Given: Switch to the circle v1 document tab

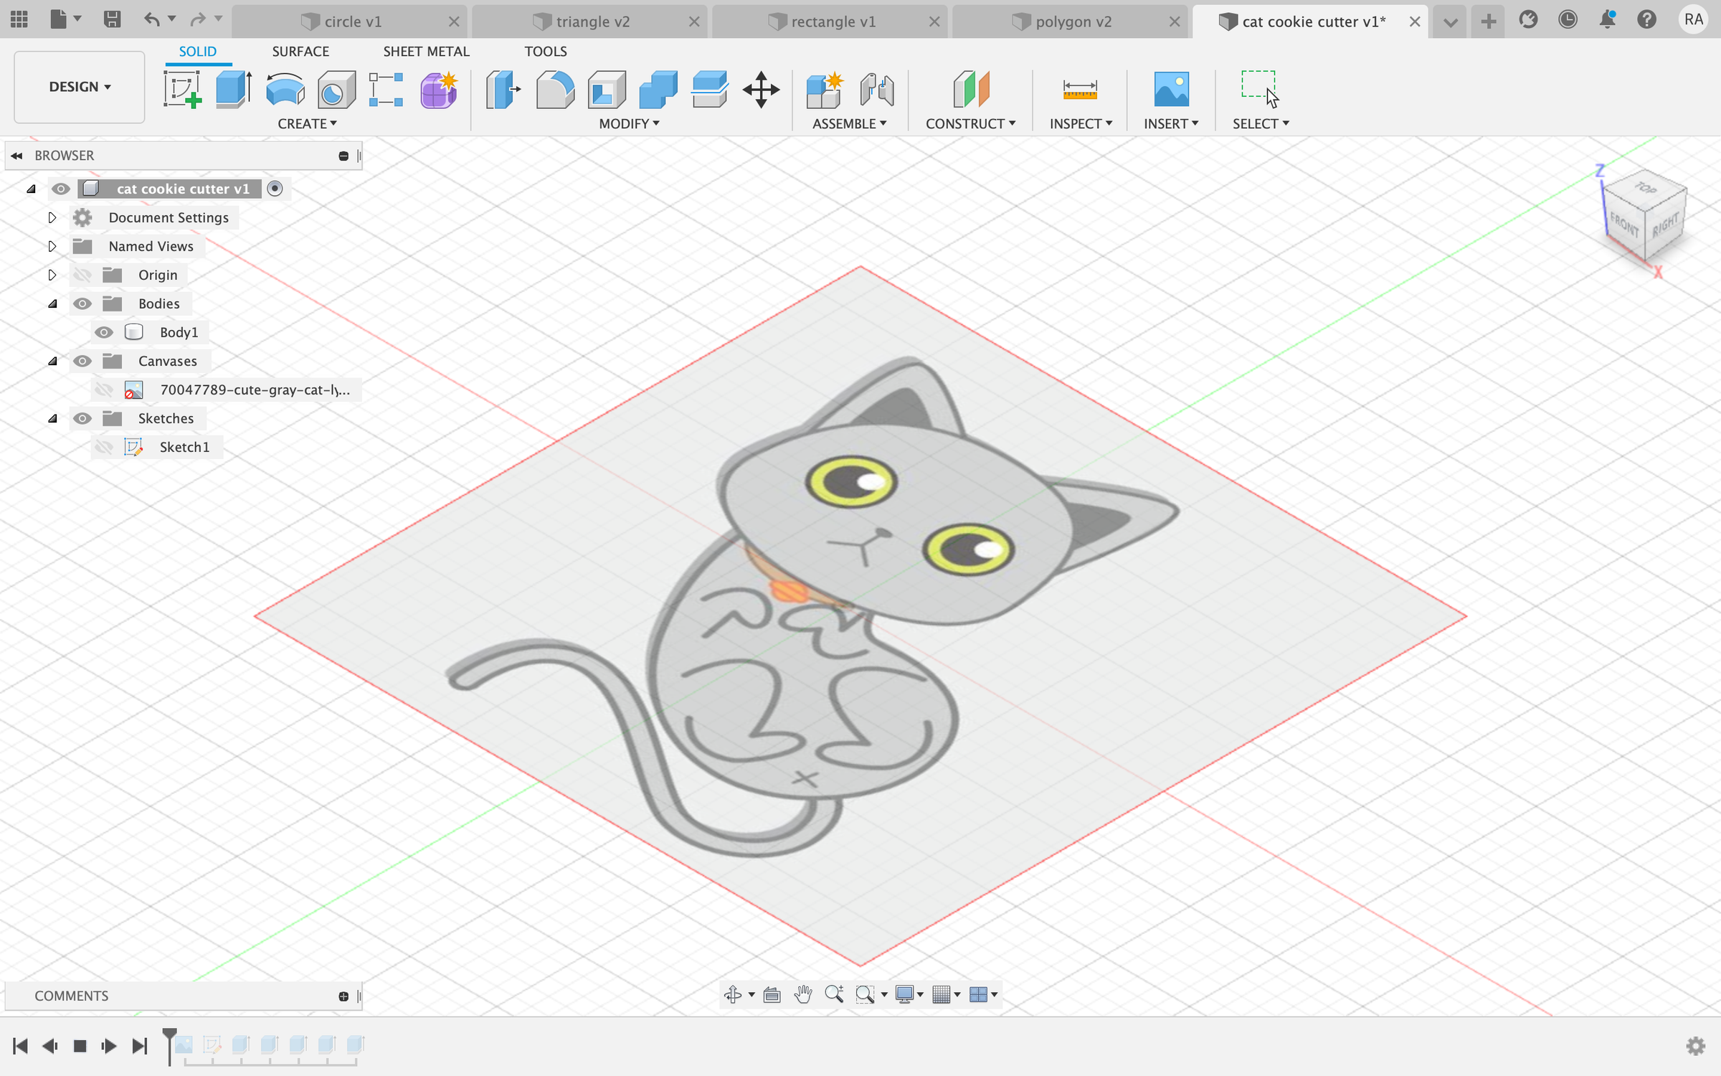Looking at the screenshot, I should click(x=350, y=22).
